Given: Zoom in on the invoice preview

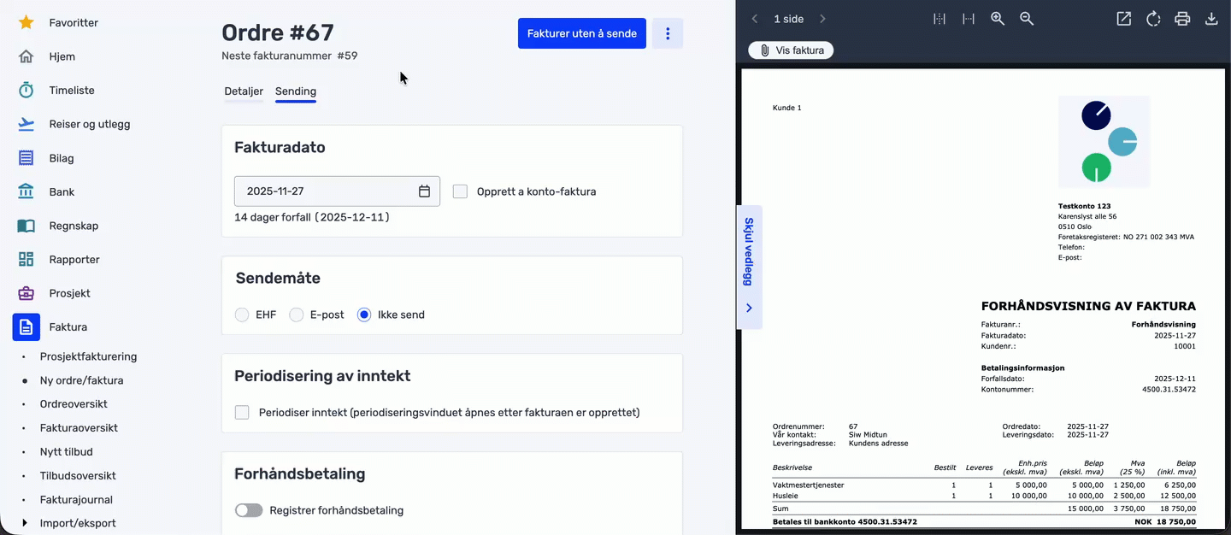Looking at the screenshot, I should tap(998, 19).
